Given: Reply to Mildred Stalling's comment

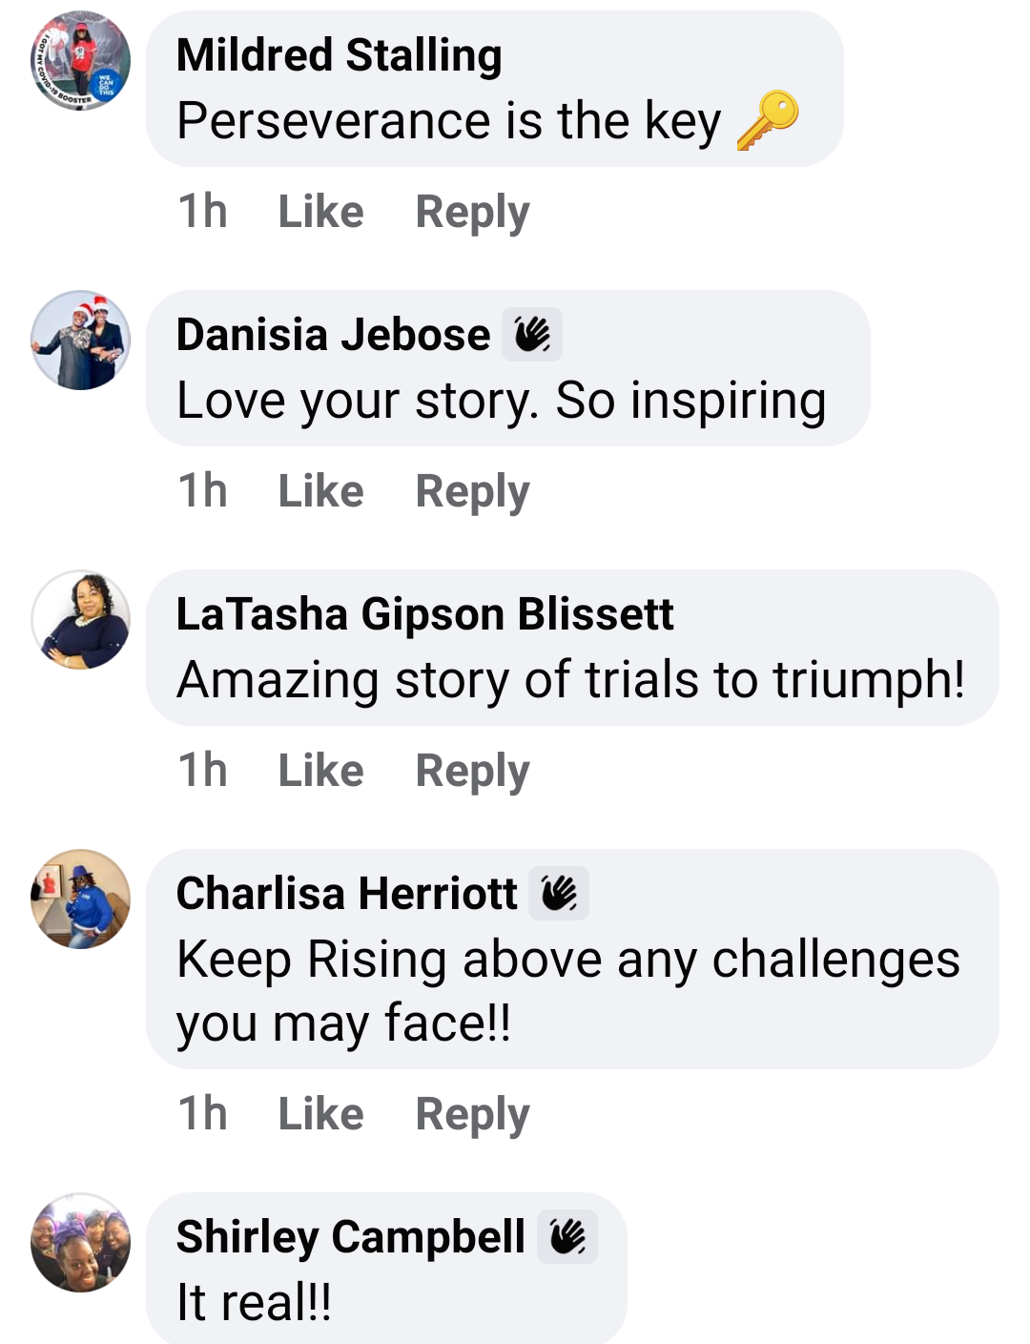Looking at the screenshot, I should [x=472, y=212].
